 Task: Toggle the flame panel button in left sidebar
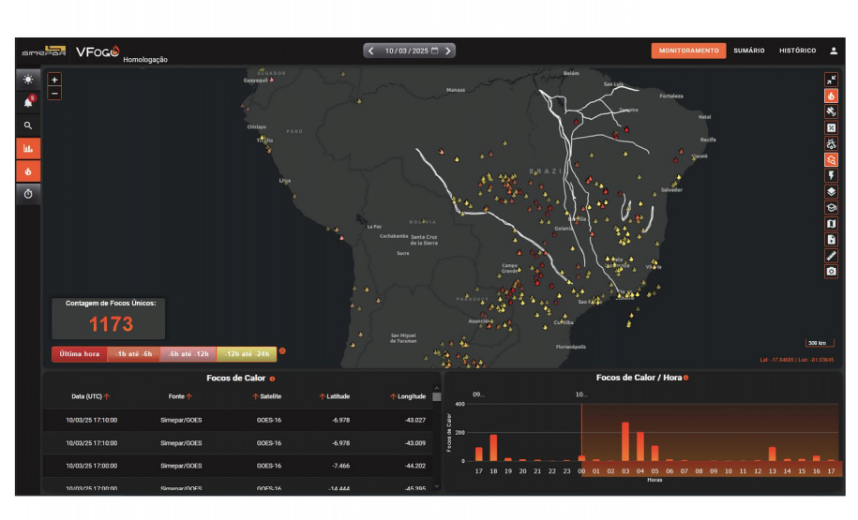coord(28,171)
